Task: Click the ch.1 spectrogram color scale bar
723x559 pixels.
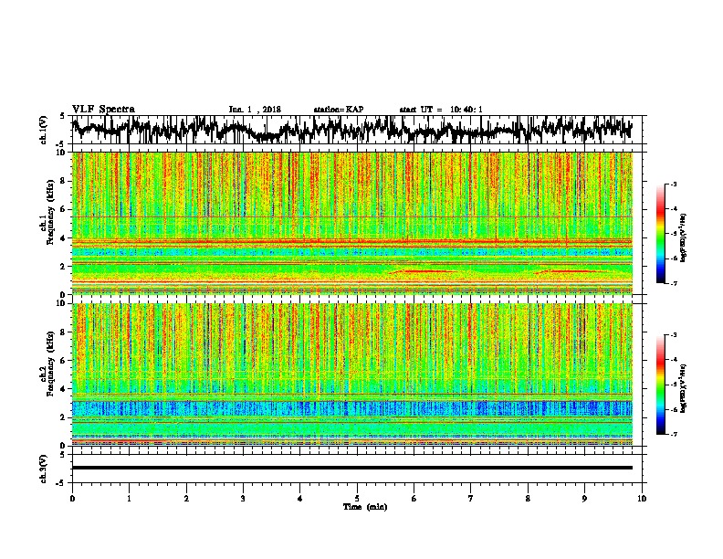Action: tap(660, 234)
